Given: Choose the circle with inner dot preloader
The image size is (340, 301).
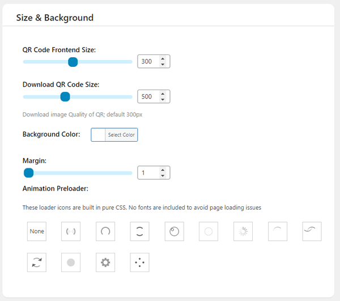Looking at the screenshot, I should pos(174,231).
